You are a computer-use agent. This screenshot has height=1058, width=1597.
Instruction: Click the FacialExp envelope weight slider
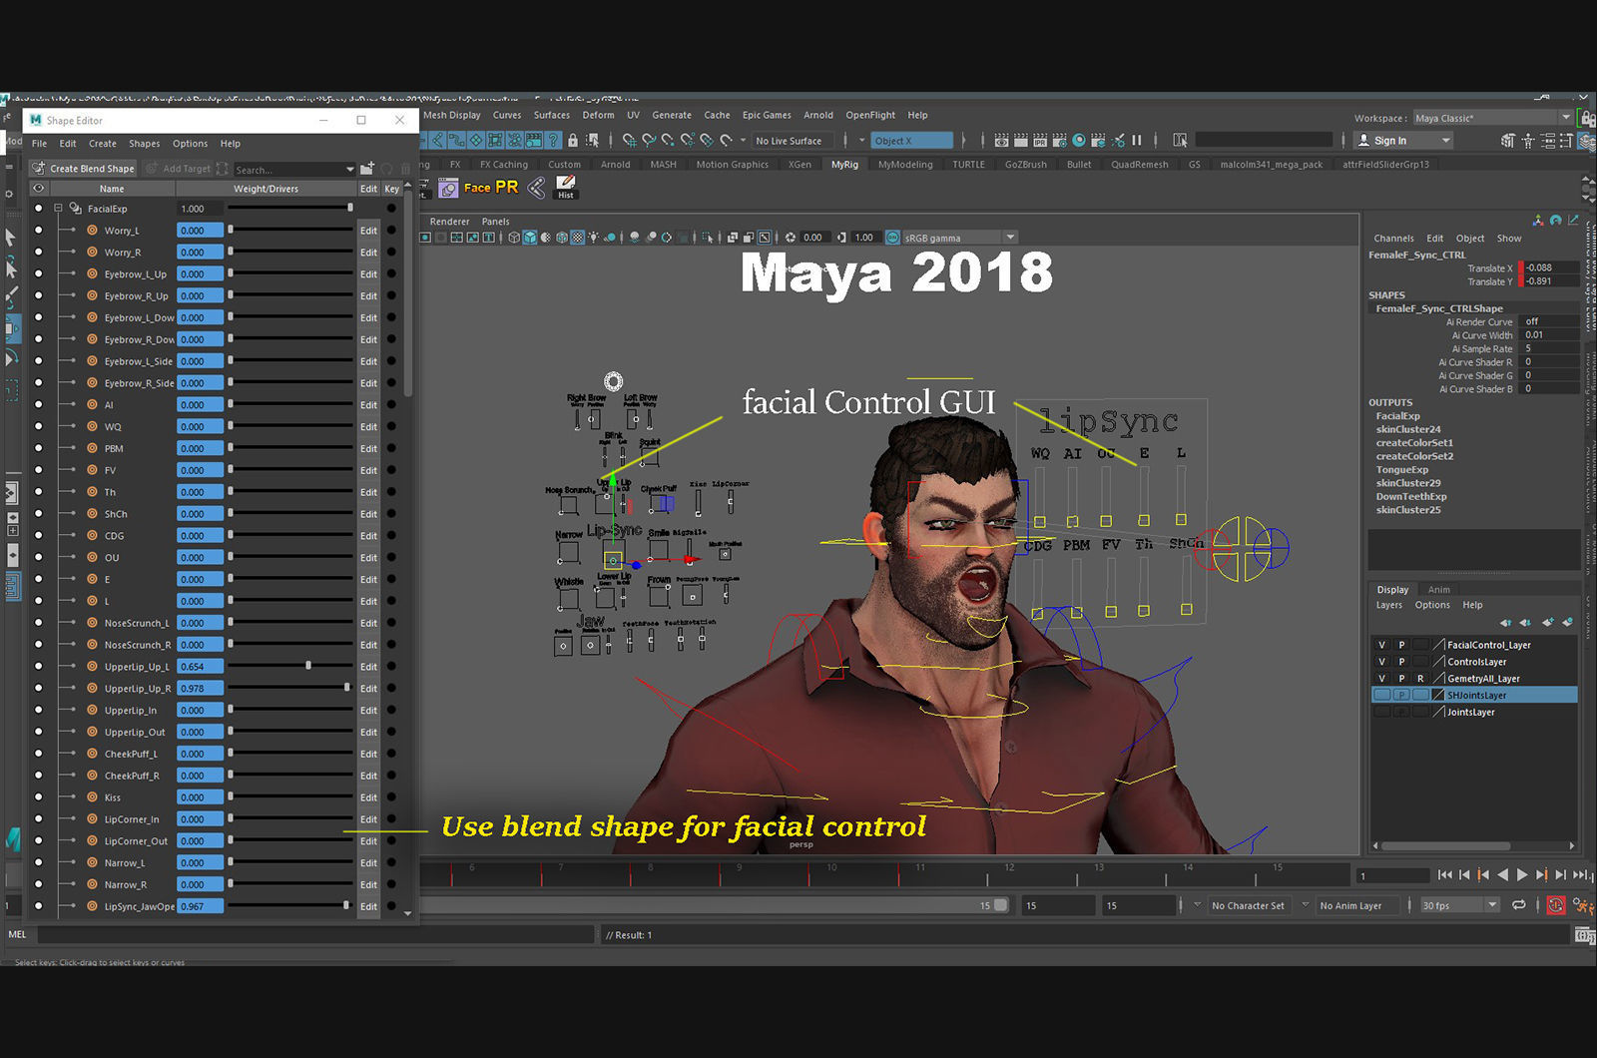(x=289, y=208)
